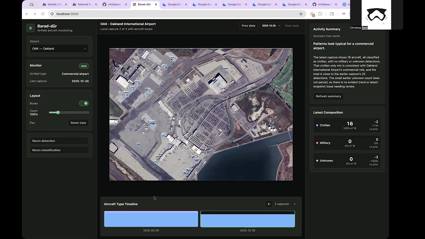Go to previous captures with timeline left arrow
Image resolution: width=425 pixels, height=239 pixels.
(x=269, y=204)
